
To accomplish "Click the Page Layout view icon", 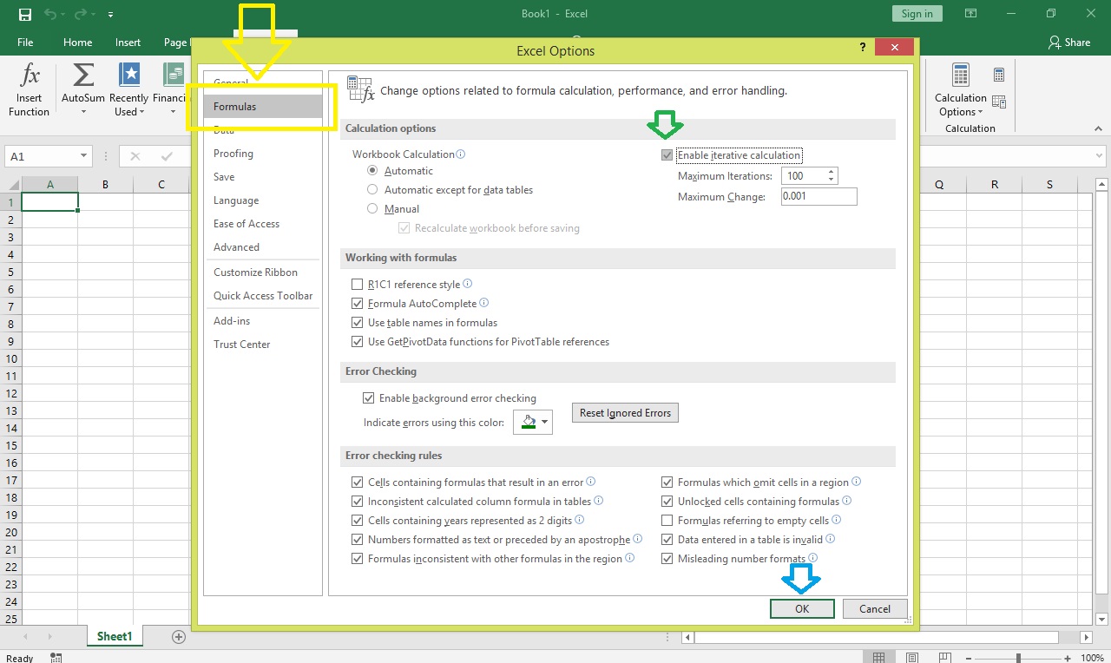I will (x=913, y=658).
